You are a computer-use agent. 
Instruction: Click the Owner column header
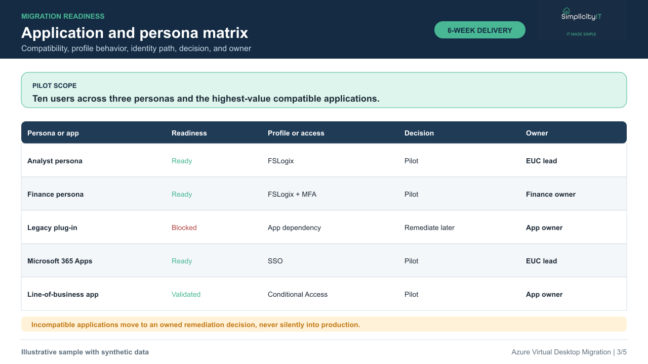pos(537,133)
